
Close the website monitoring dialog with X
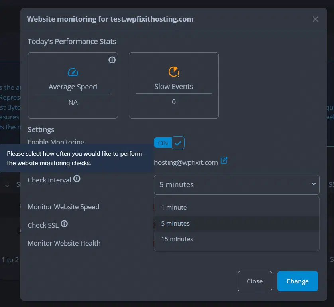tap(316, 19)
